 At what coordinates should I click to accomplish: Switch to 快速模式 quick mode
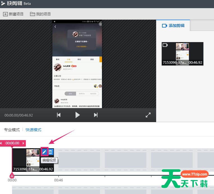(x=33, y=130)
